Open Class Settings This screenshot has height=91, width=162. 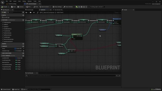click(x=57, y=7)
